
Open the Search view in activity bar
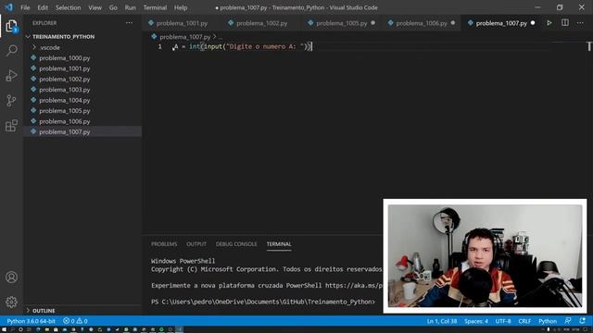coord(11,51)
